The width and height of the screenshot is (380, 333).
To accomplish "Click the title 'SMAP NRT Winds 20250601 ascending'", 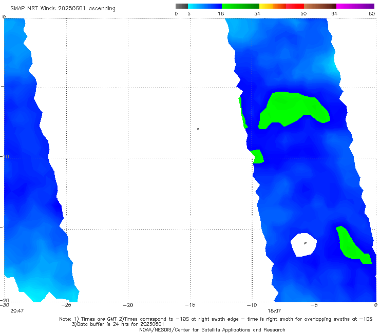I will pos(63,8).
